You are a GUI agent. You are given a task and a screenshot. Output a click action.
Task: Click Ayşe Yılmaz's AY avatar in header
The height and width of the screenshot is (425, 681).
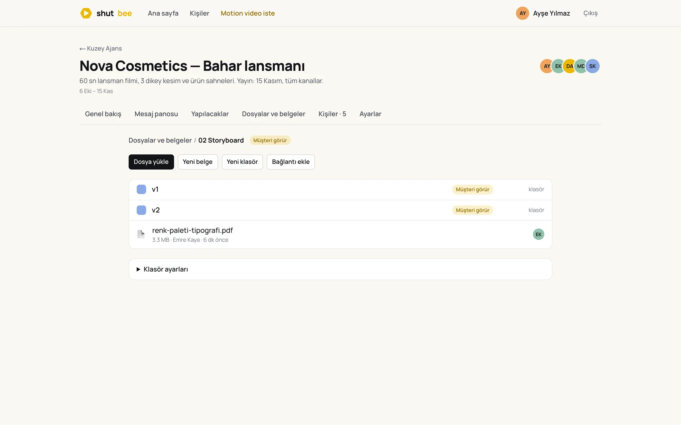point(522,13)
